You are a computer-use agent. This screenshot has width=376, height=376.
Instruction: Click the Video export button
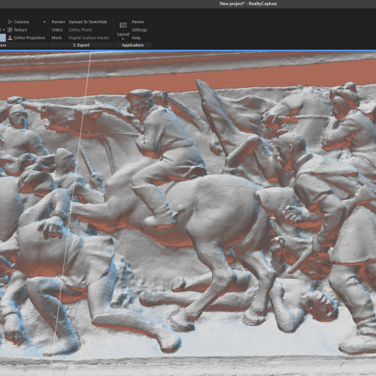click(57, 30)
